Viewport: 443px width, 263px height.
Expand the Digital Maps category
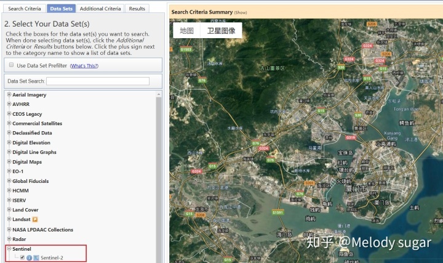pyautogui.click(x=9, y=162)
